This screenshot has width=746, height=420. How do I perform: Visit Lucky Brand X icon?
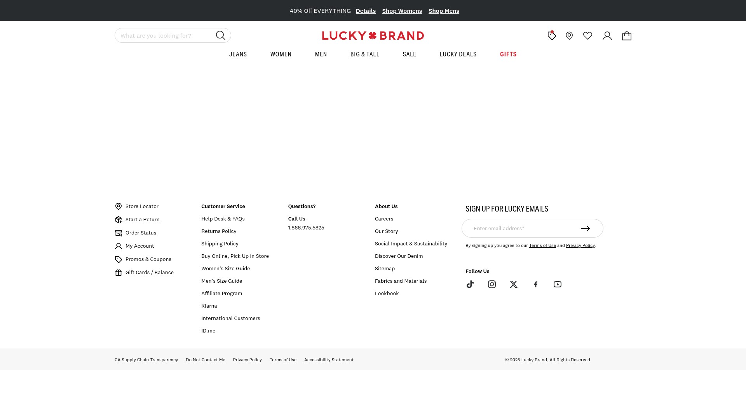514,284
